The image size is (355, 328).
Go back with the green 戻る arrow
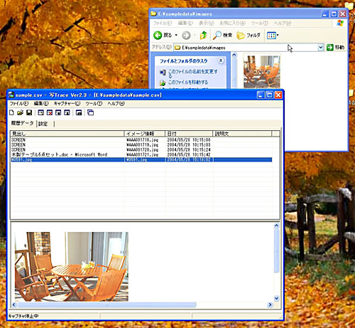click(163, 36)
